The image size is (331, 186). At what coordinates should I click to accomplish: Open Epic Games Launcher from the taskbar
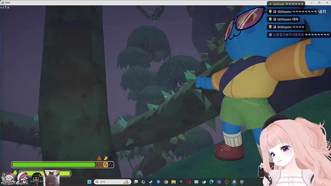click(181, 182)
